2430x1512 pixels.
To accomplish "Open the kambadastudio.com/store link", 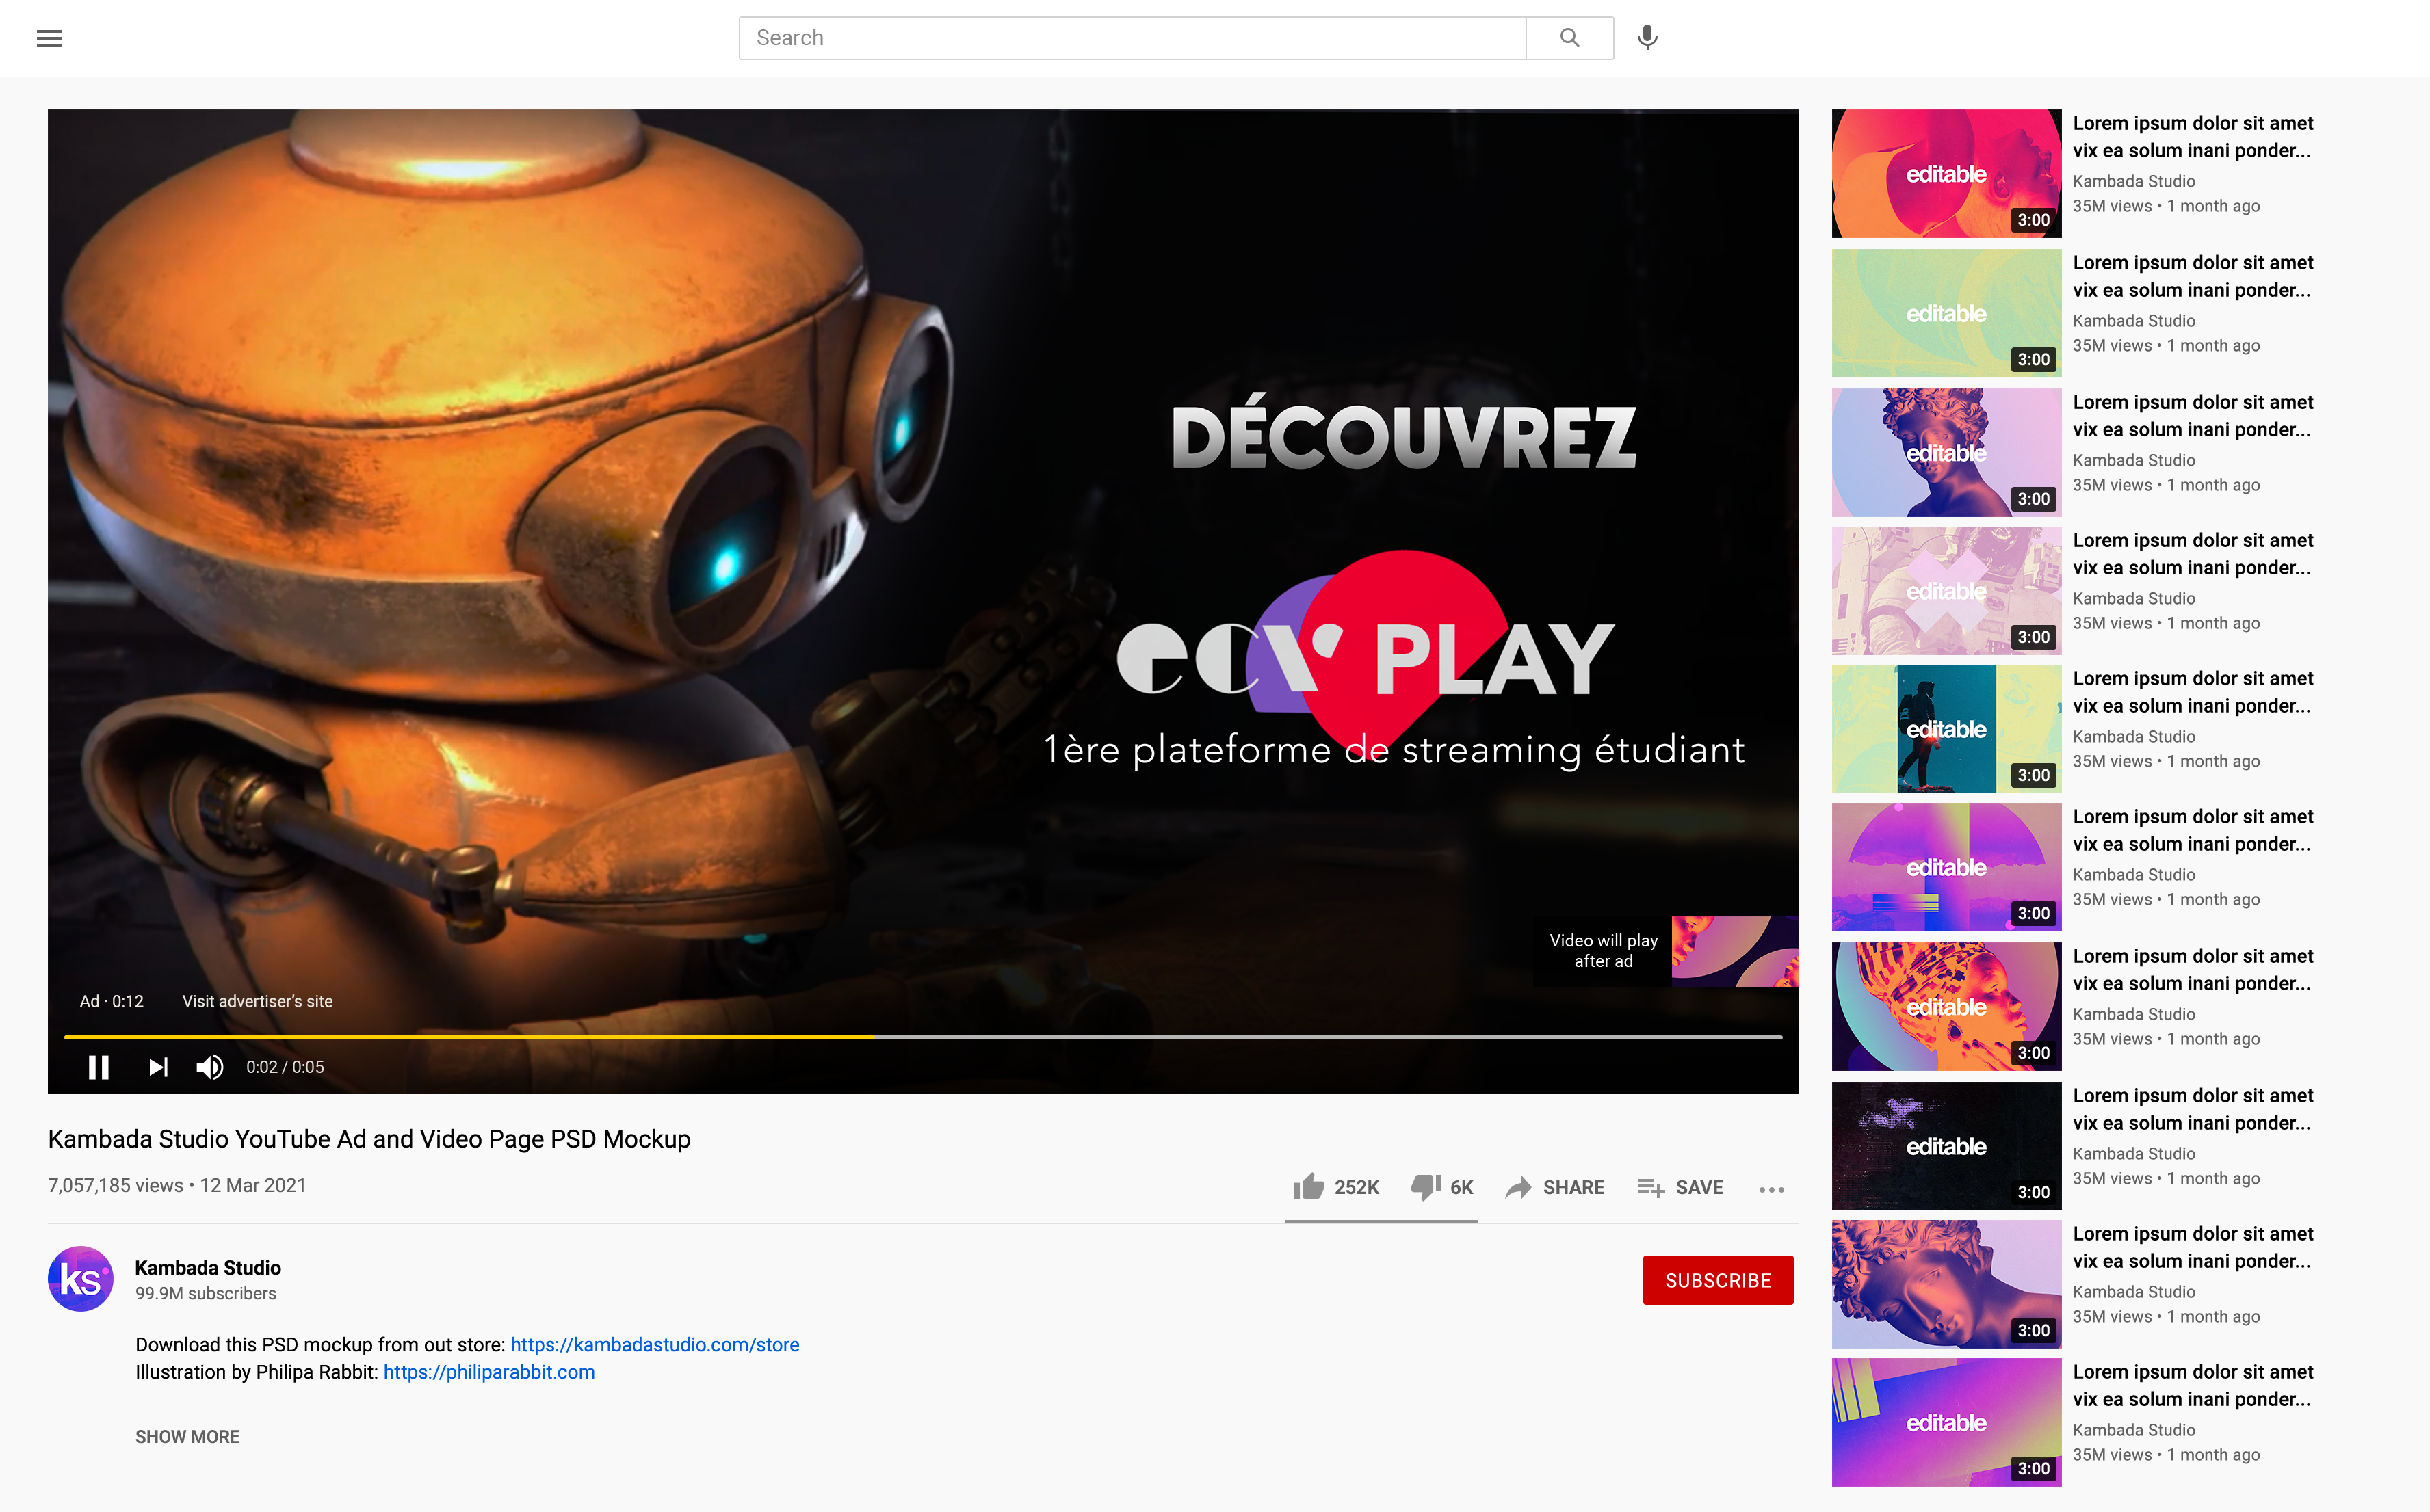I will click(x=654, y=1344).
